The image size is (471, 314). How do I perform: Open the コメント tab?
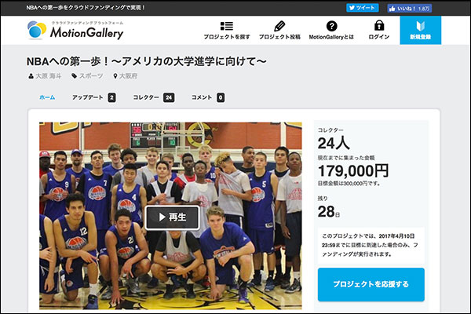208,97
